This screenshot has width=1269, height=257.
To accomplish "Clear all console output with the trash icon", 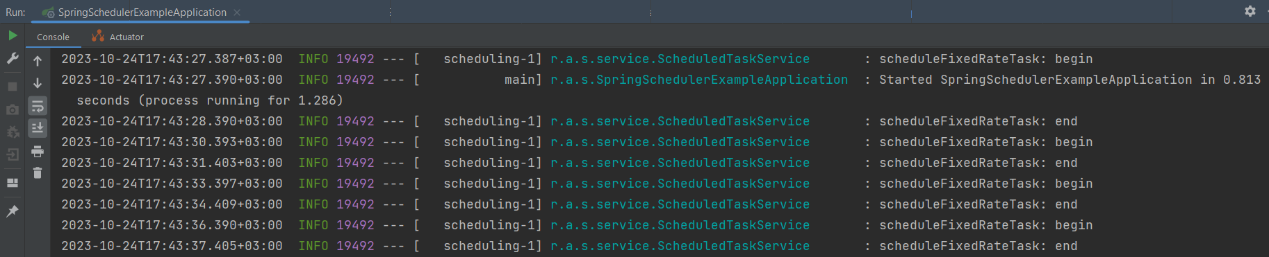I will (x=38, y=173).
